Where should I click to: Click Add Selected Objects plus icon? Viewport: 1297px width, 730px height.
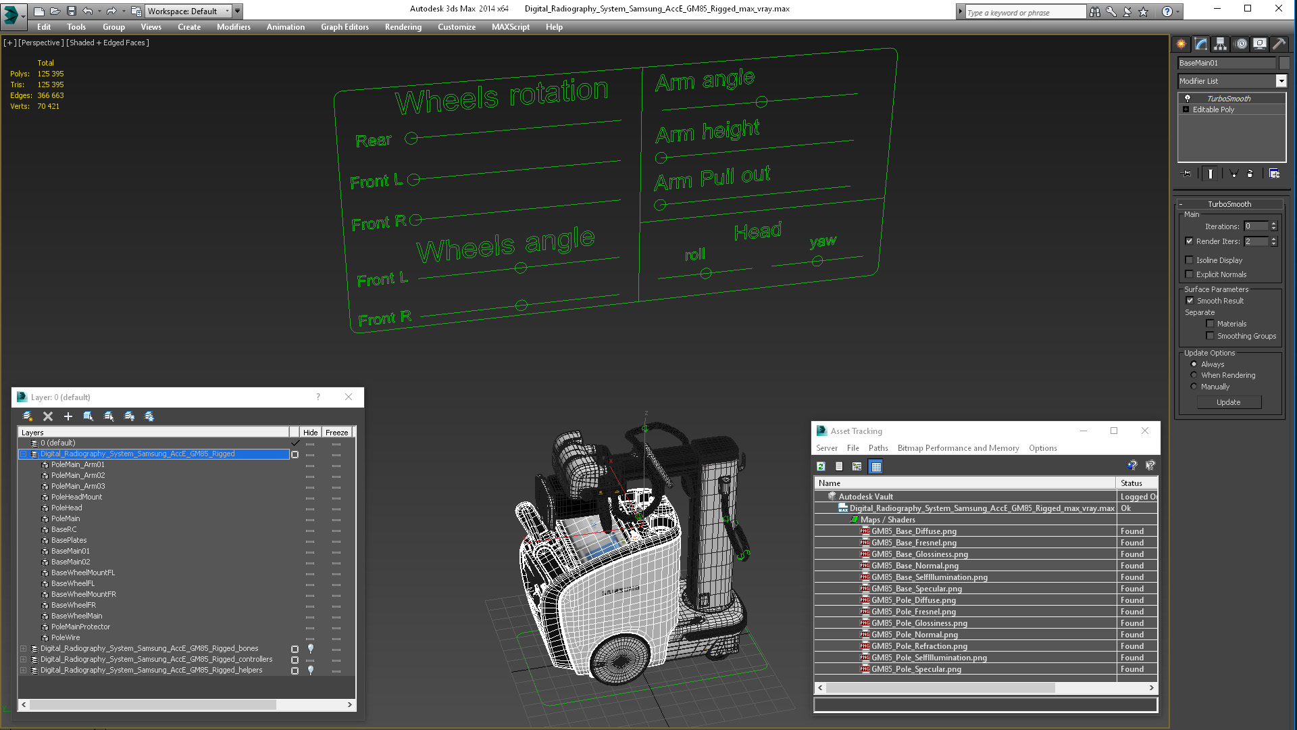68,416
